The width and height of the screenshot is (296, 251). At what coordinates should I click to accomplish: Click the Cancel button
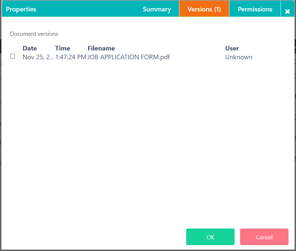pos(264,237)
